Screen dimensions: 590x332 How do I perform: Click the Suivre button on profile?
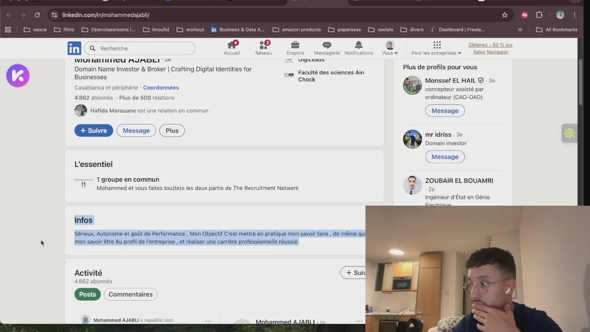94,130
